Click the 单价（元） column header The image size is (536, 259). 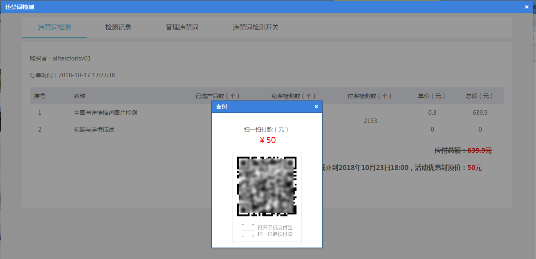432,96
